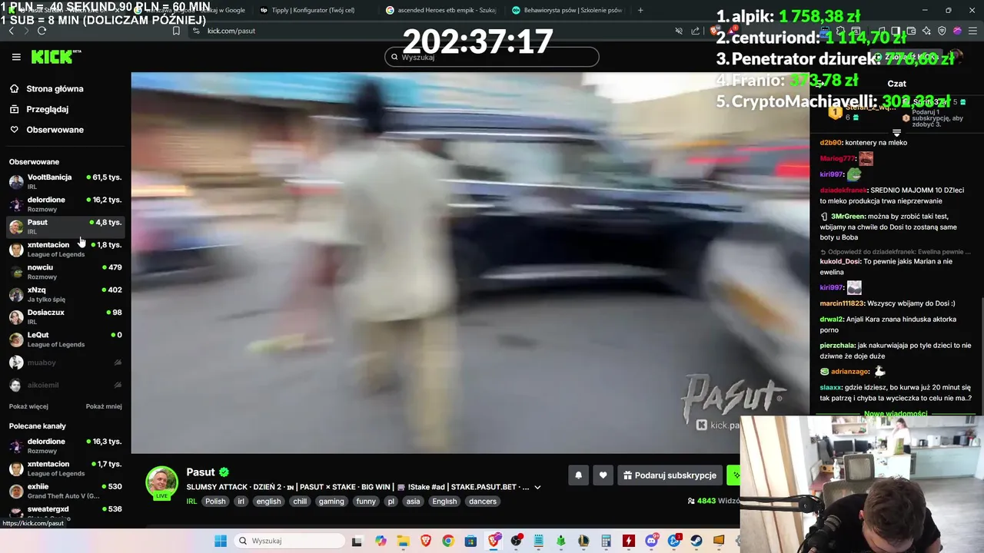Collapse followed list with Pokaż mniej
Screen dimensions: 984x553
104,406
